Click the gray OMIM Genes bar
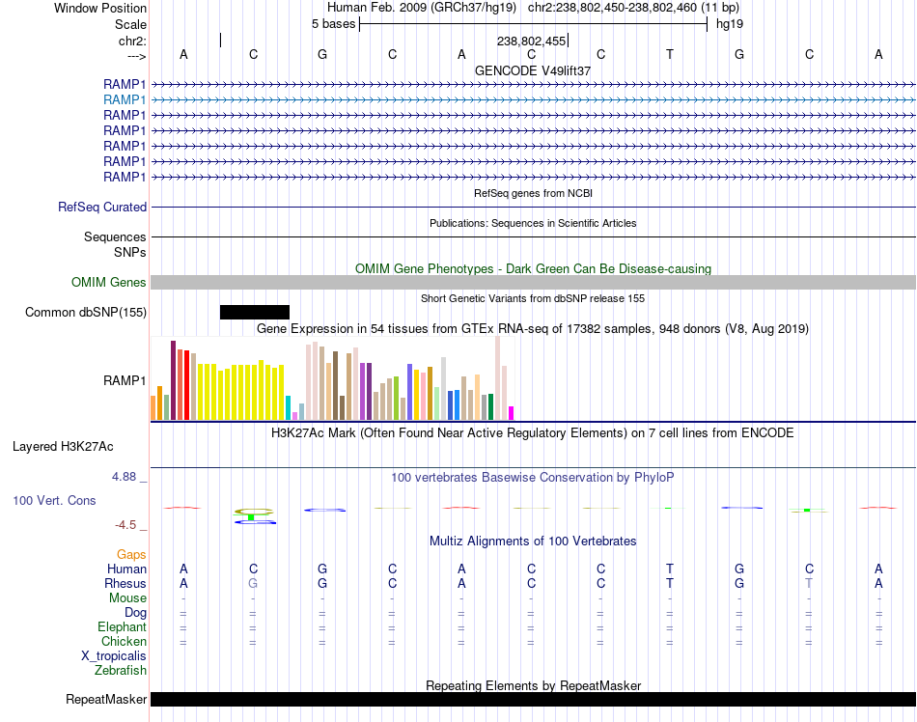Image resolution: width=917 pixels, height=722 pixels. 534,283
